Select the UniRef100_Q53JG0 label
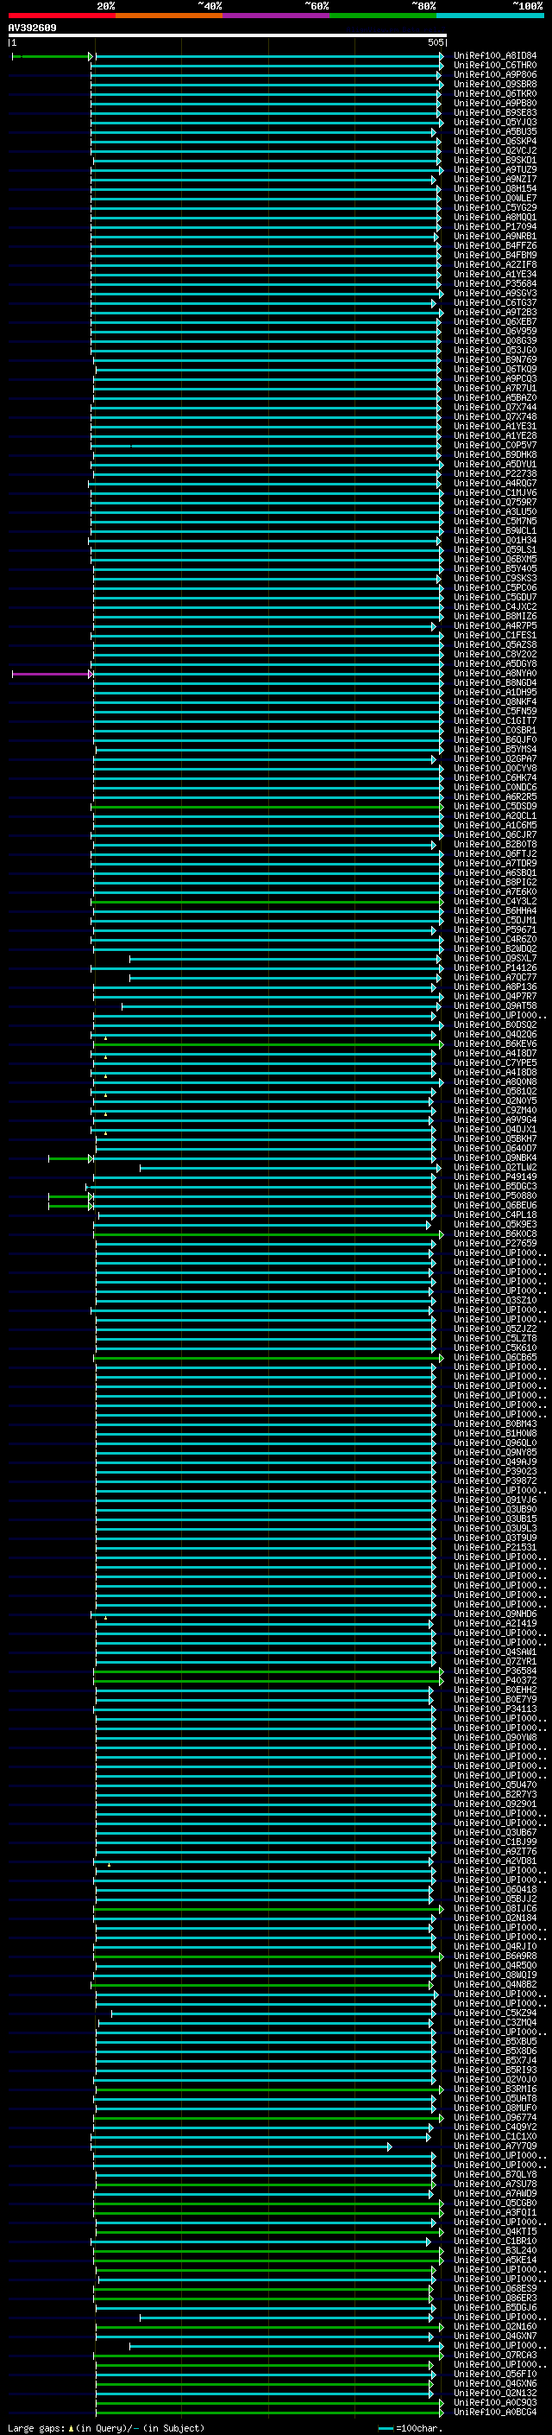The width and height of the screenshot is (552, 2435). [495, 350]
